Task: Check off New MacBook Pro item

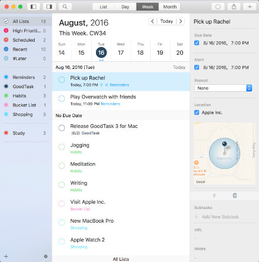Action: pyautogui.click(x=62, y=223)
